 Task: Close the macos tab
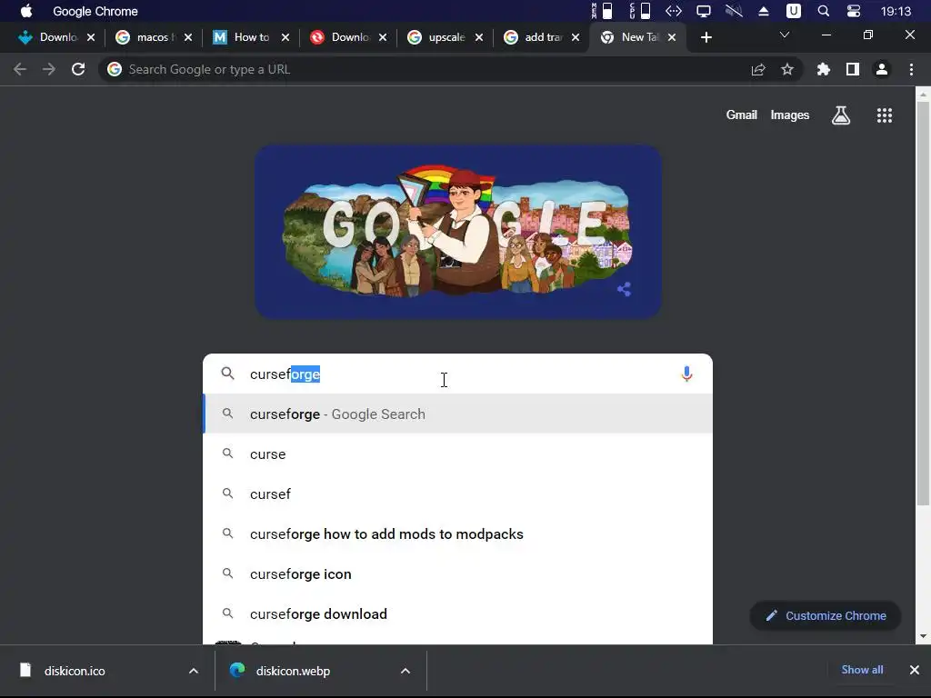point(188,37)
